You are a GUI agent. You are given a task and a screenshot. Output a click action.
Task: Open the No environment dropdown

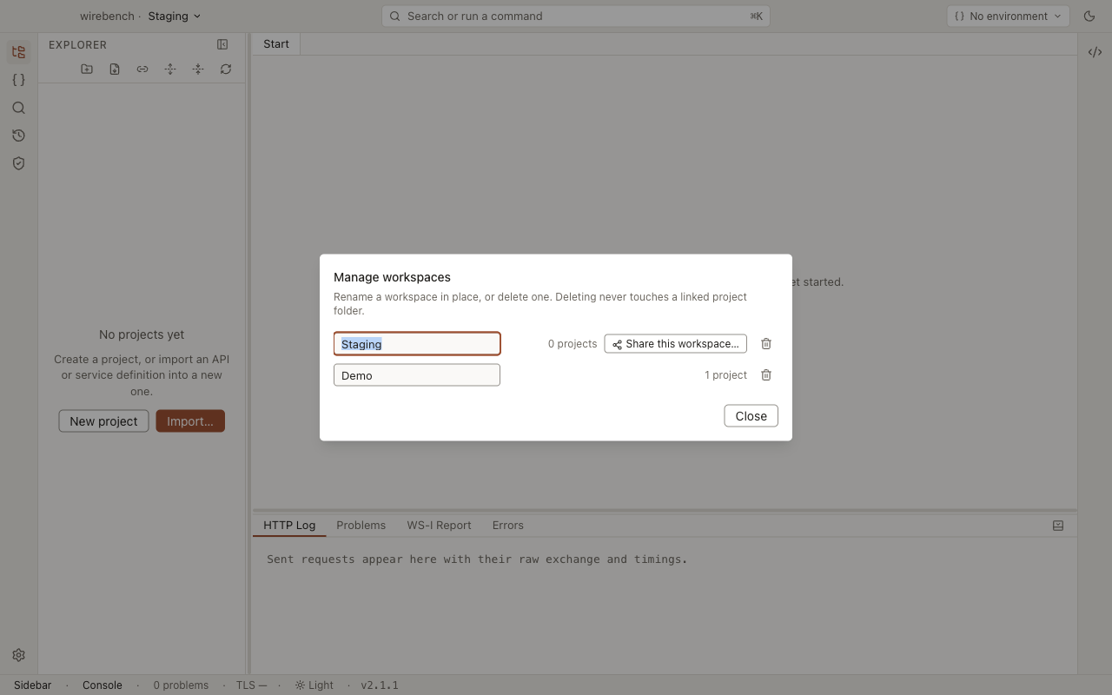(x=1008, y=16)
